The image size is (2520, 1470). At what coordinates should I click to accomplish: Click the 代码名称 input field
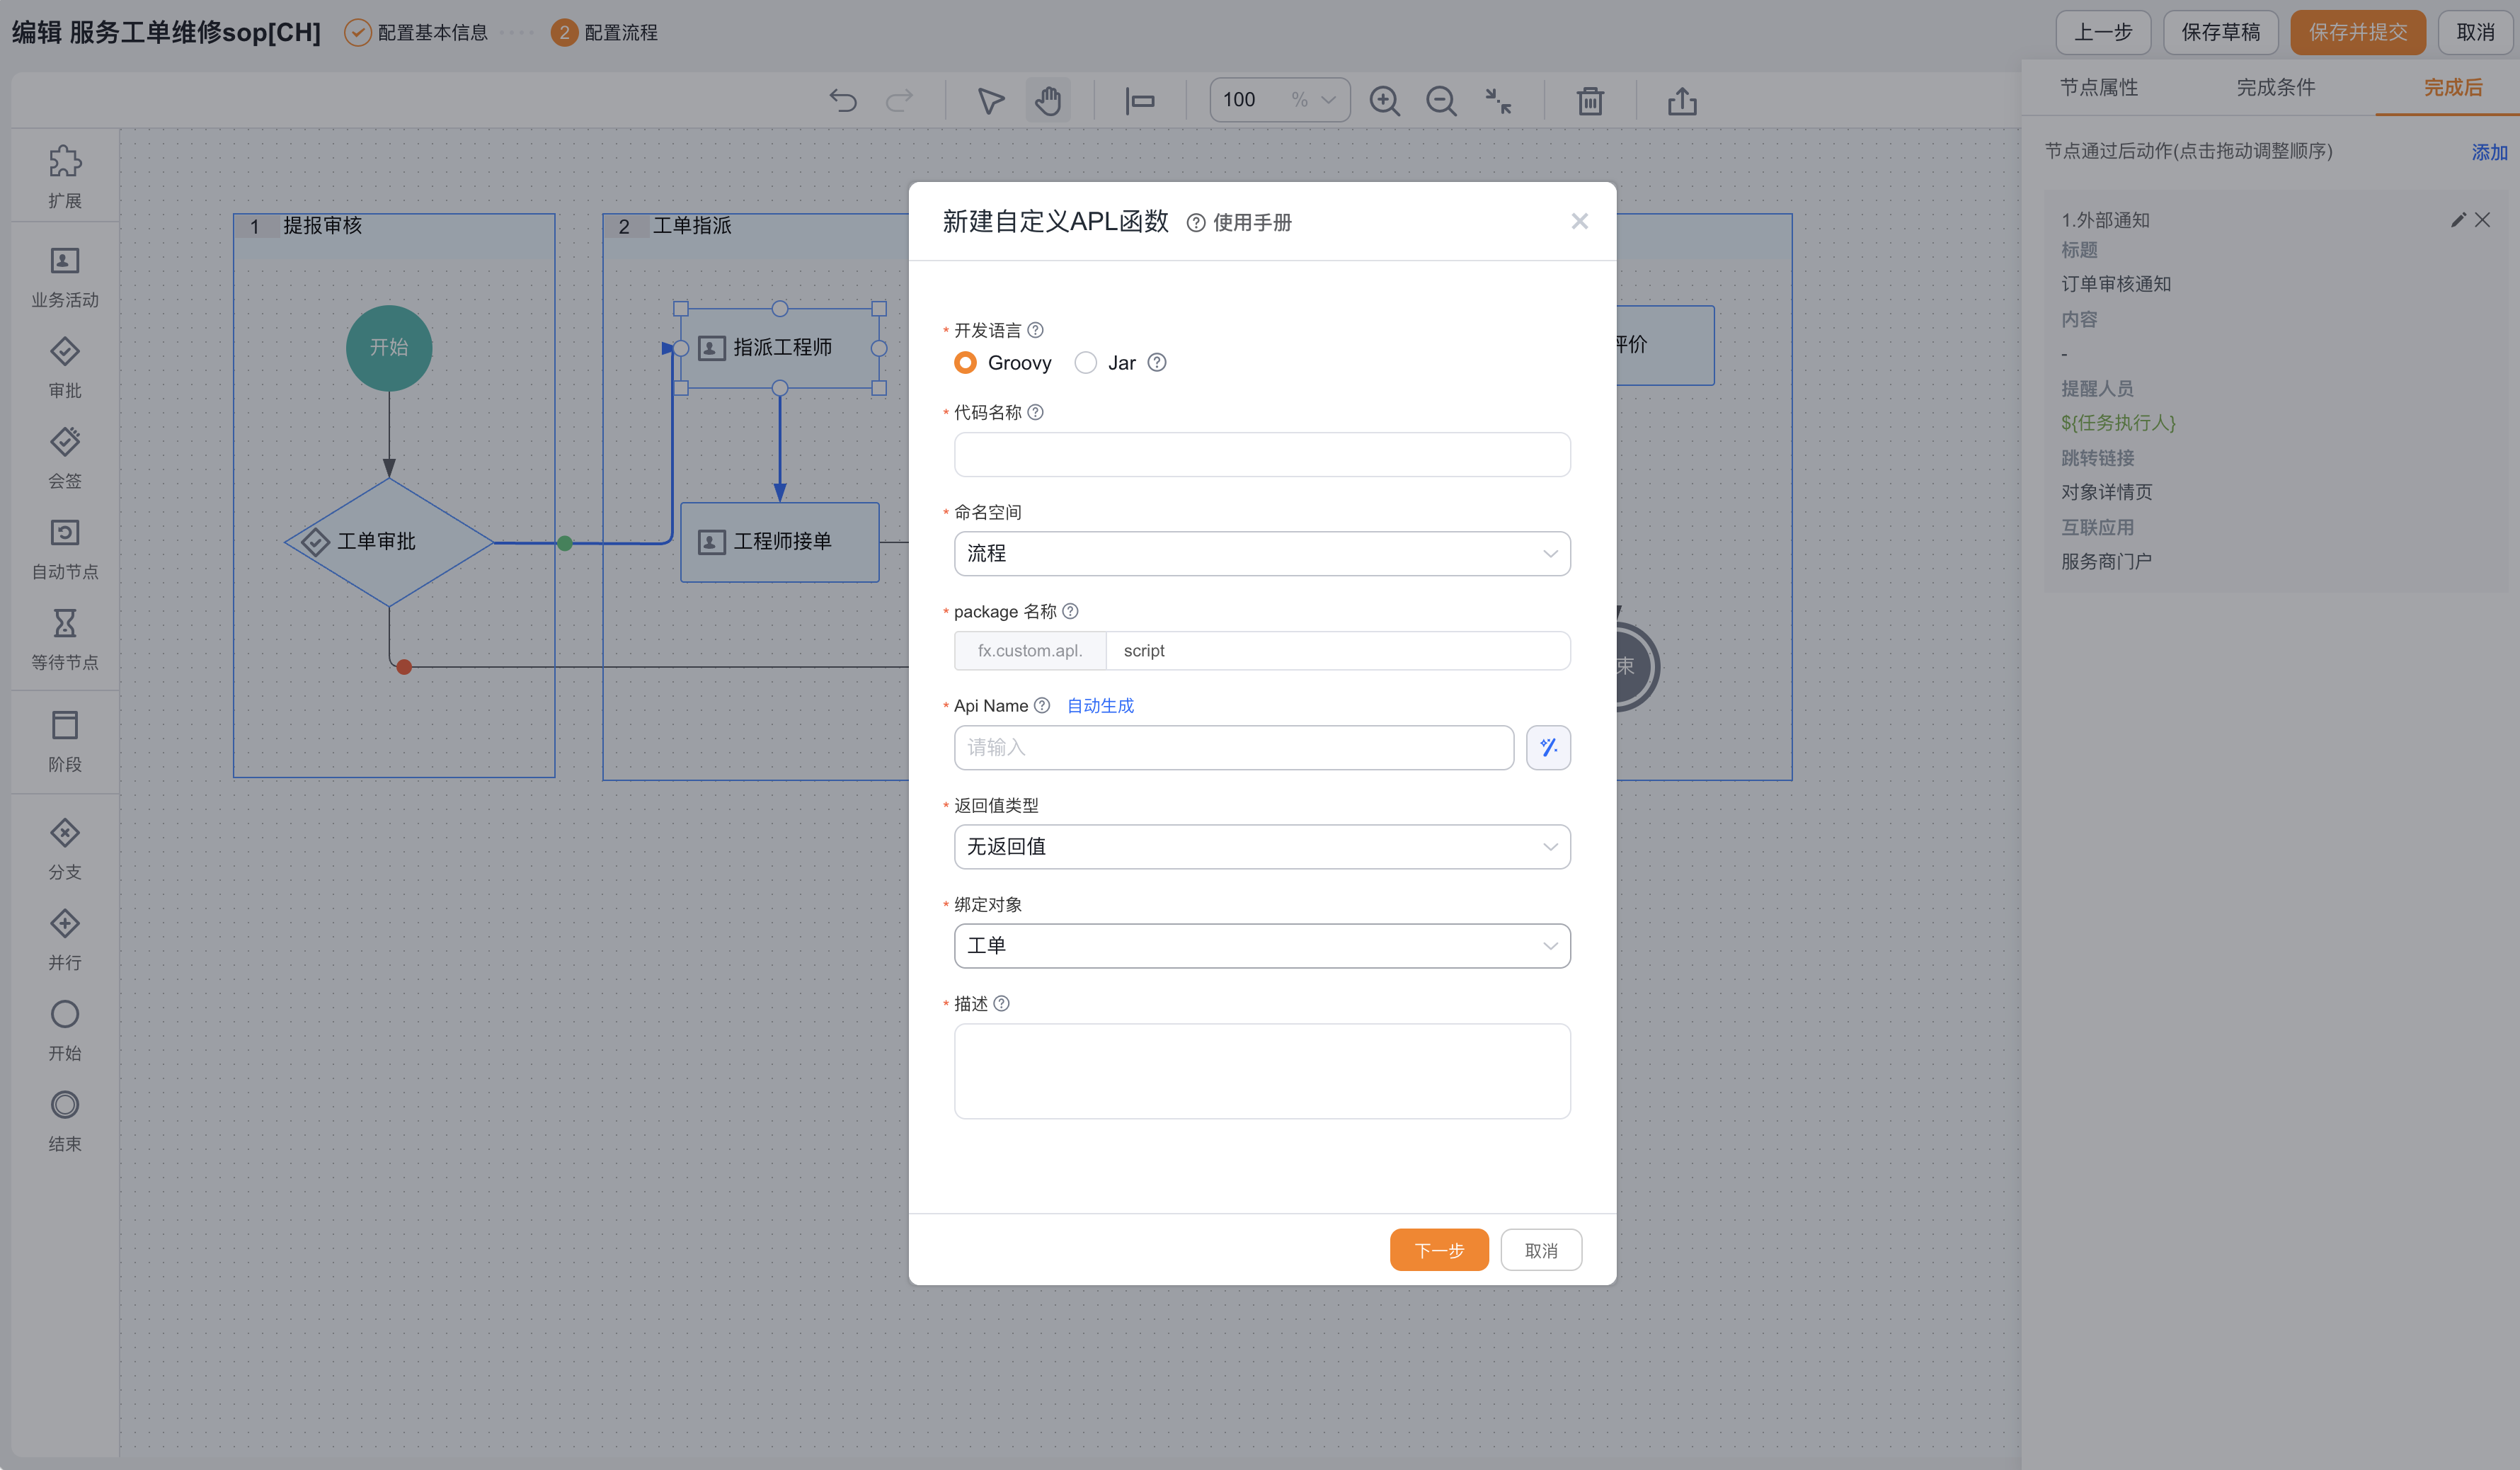(x=1262, y=454)
